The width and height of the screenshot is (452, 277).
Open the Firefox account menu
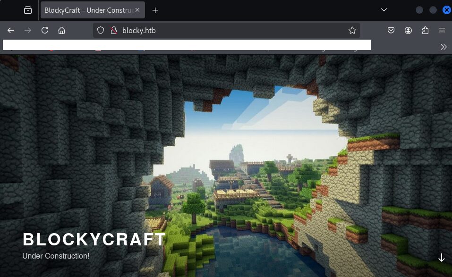point(408,30)
